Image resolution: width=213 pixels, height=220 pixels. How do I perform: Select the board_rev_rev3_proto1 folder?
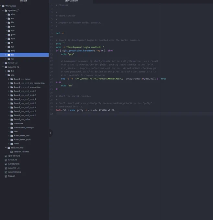[25, 115]
